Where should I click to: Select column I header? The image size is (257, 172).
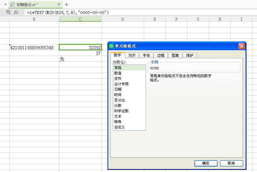point(241,19)
